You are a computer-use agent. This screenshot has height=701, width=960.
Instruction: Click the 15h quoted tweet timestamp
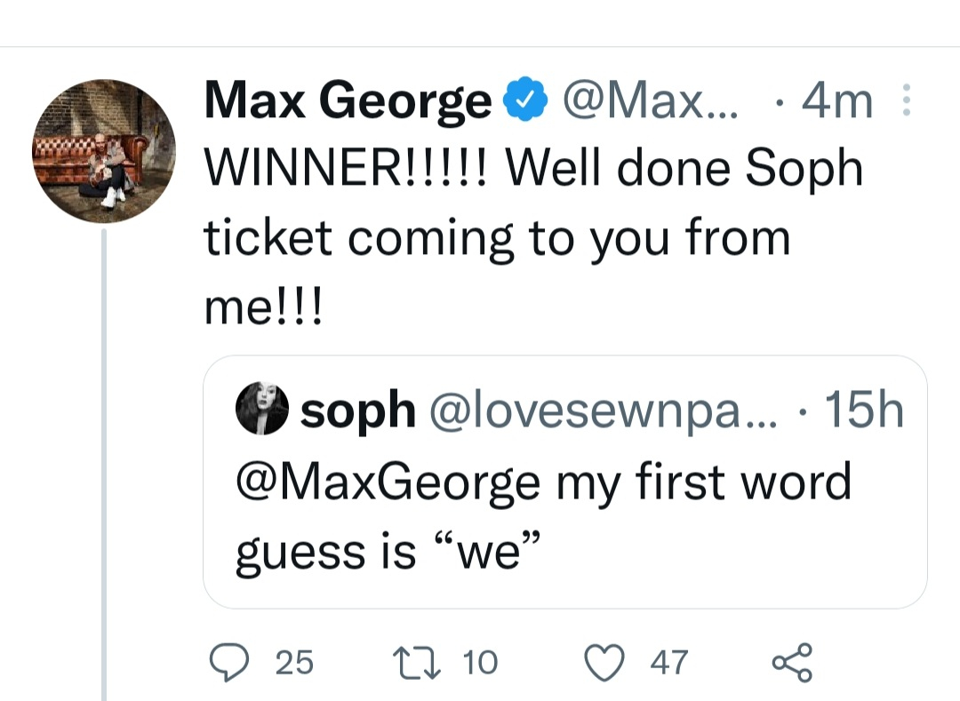863,410
